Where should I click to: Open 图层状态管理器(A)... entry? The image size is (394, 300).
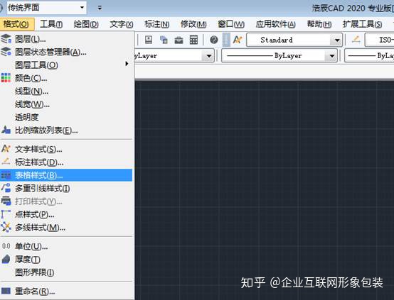pyautogui.click(x=66, y=52)
